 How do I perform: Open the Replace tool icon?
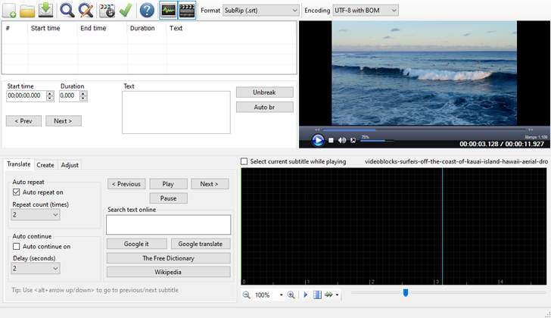86,11
